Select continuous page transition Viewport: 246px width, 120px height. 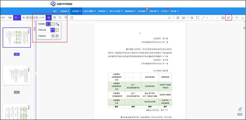(53, 30)
